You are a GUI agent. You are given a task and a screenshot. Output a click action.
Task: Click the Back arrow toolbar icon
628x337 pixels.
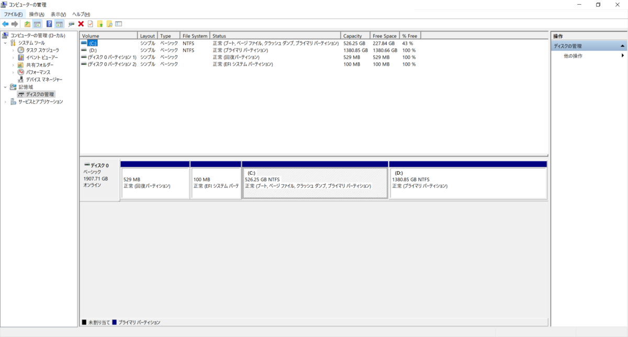click(x=5, y=24)
